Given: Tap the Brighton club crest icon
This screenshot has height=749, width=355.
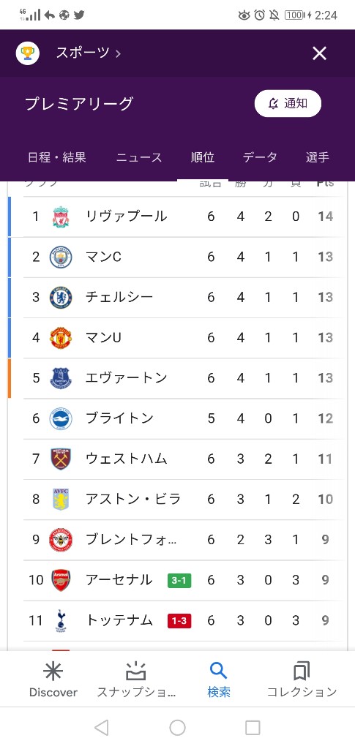Looking at the screenshot, I should click(61, 419).
